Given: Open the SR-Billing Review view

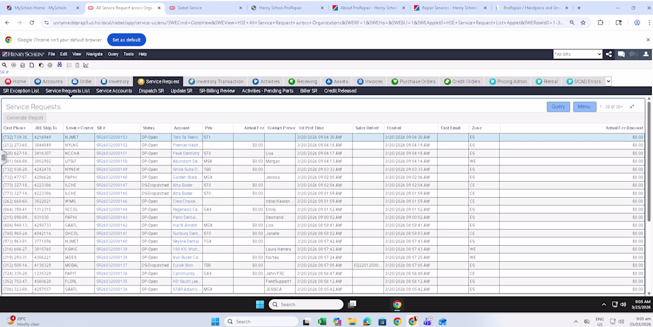Looking at the screenshot, I should (x=217, y=91).
